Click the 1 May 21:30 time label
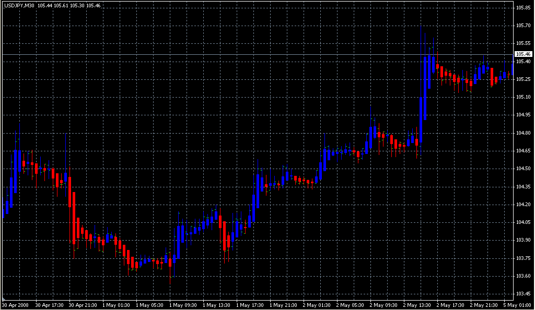 [283, 305]
